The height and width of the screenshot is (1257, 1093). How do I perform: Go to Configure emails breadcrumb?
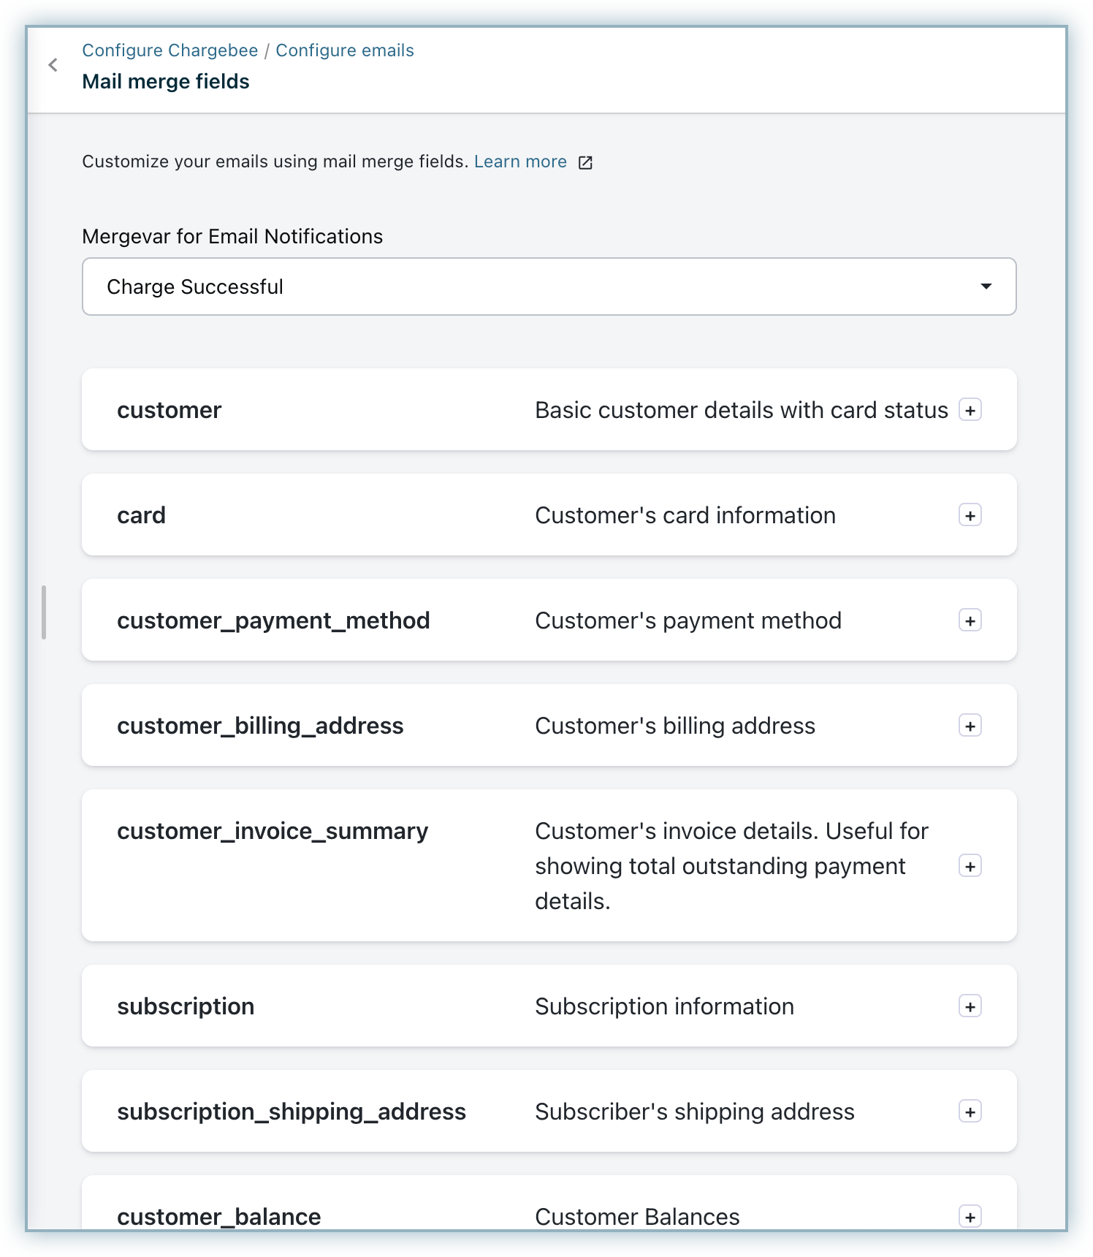pos(345,50)
